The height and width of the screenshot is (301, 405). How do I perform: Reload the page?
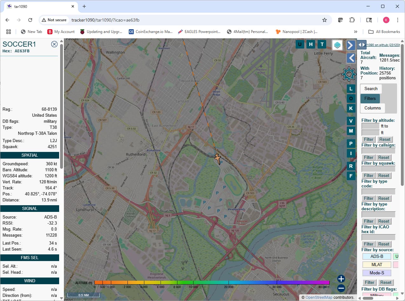pyautogui.click(x=30, y=20)
